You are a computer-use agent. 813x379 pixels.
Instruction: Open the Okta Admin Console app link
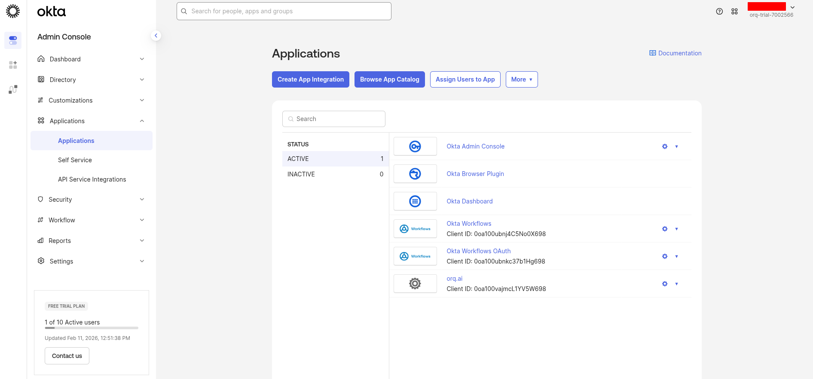[x=476, y=146]
